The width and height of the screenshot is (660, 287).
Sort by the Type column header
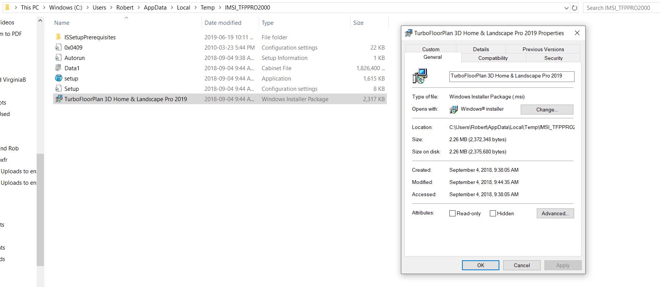(267, 23)
